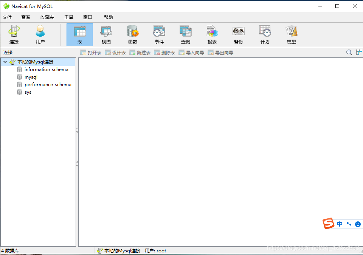Close the Navicat for MySQL window
This screenshot has width=363, height=255.
pos(354,6)
